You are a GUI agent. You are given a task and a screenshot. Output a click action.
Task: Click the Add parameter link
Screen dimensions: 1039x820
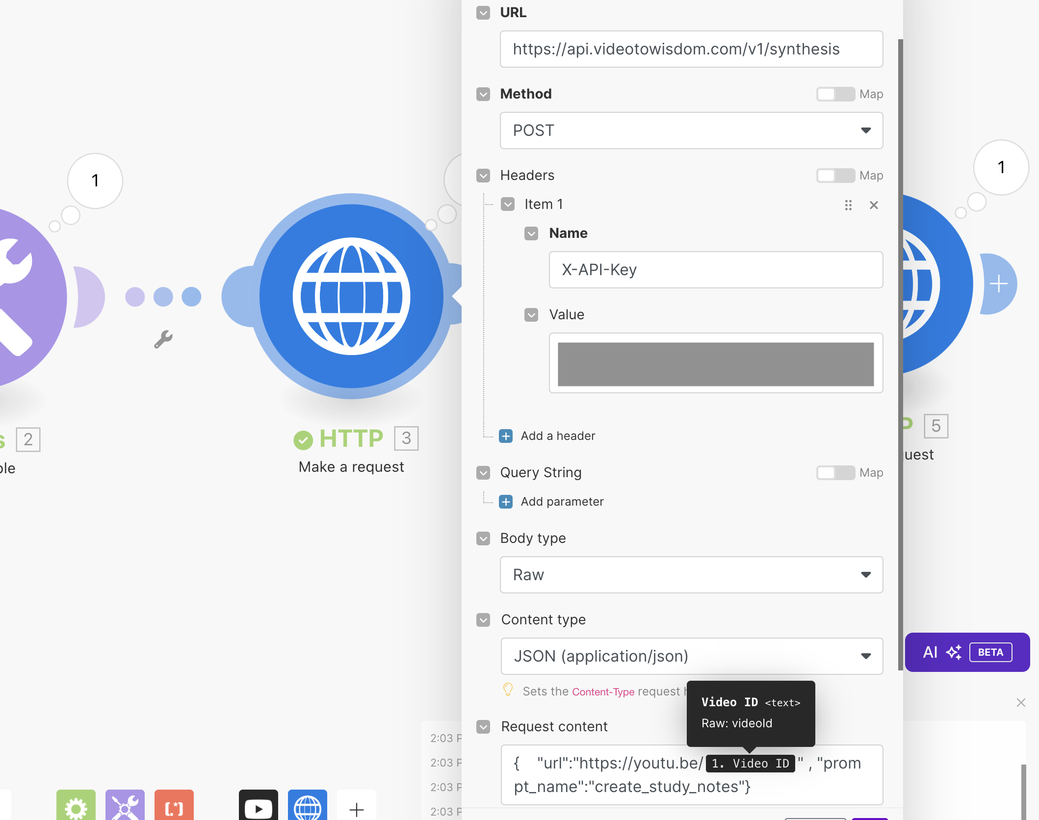click(x=562, y=502)
